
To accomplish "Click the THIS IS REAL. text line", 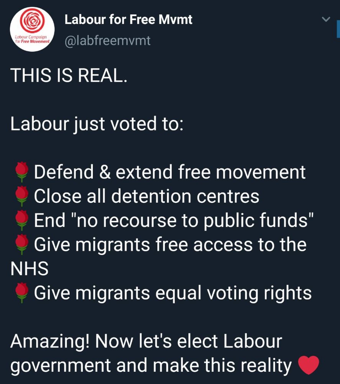I will coord(69,75).
